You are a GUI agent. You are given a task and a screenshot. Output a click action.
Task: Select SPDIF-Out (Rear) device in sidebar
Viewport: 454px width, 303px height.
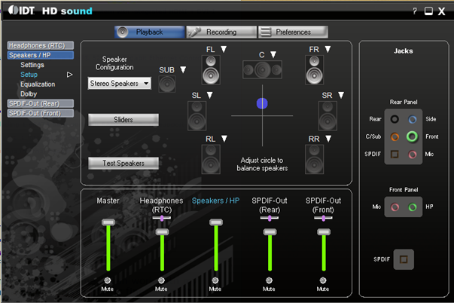[41, 103]
